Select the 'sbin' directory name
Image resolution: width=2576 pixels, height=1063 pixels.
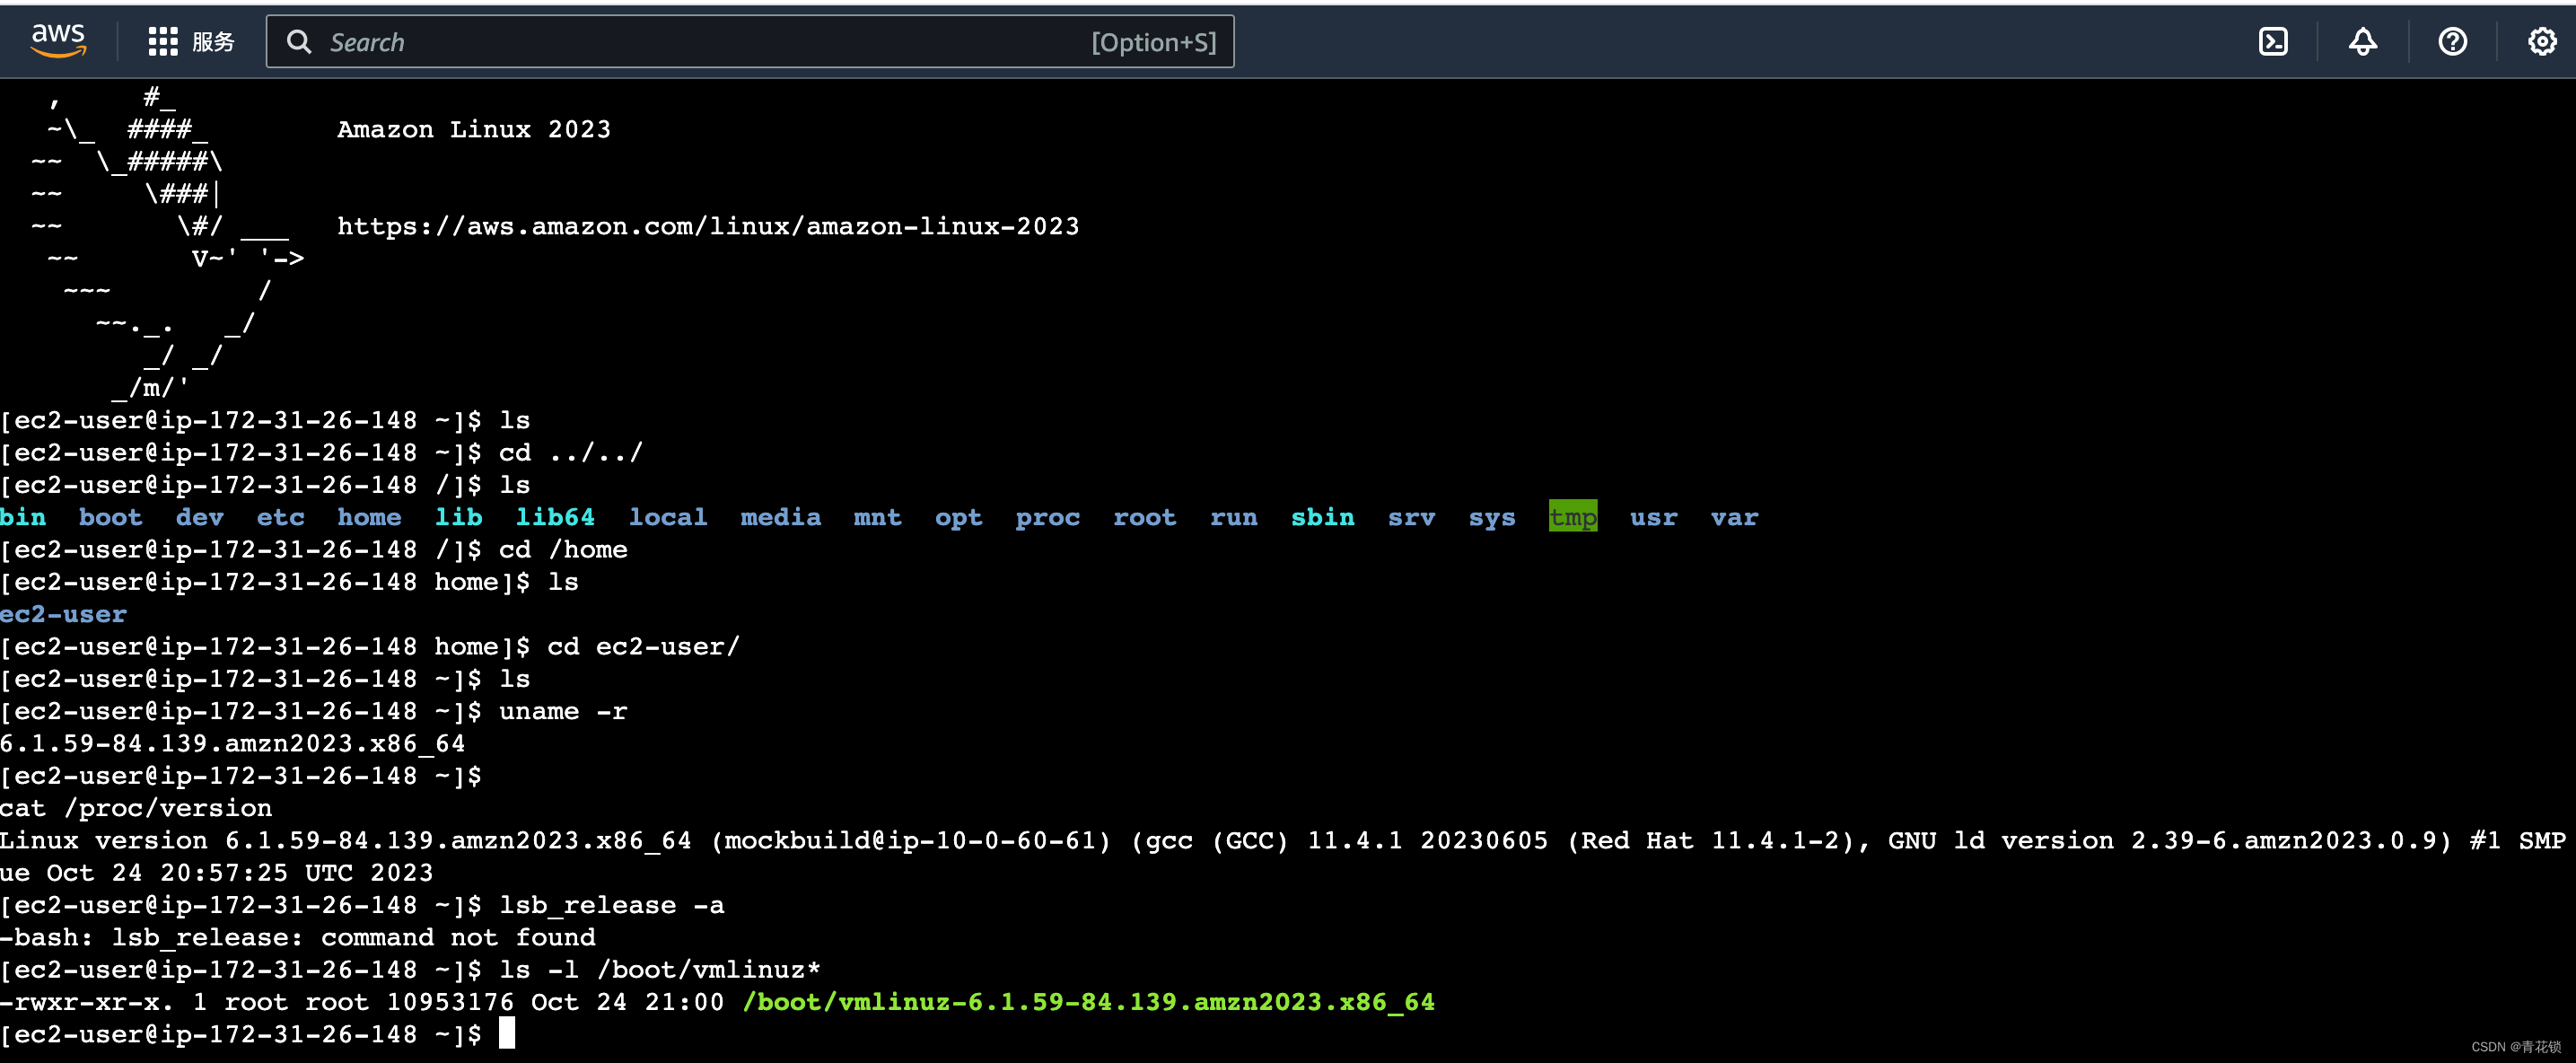pos(1323,517)
